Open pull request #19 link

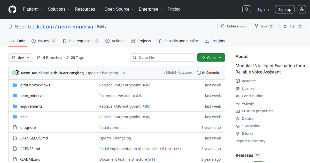point(152,159)
